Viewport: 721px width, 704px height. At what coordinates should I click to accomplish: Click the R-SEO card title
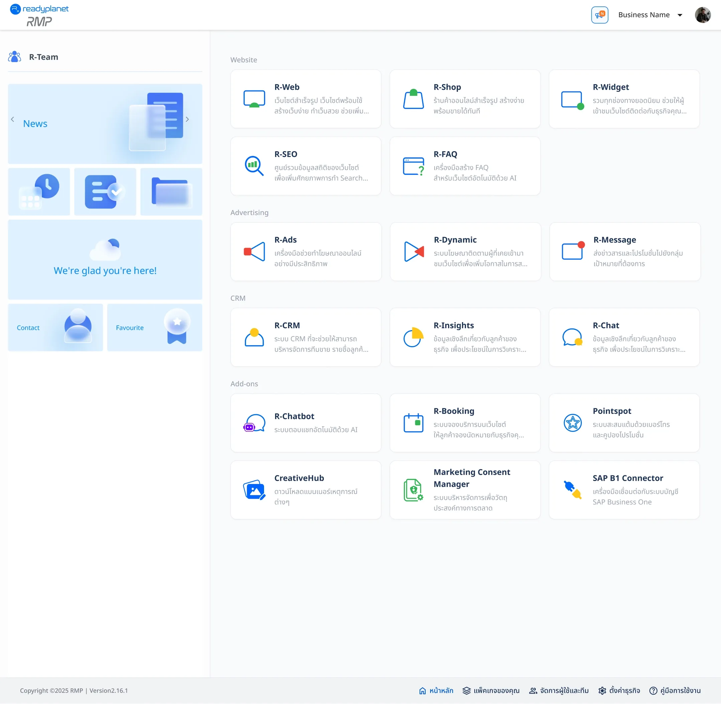286,154
